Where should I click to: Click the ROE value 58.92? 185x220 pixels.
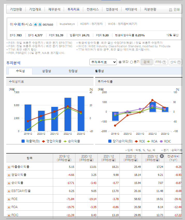point(137,199)
